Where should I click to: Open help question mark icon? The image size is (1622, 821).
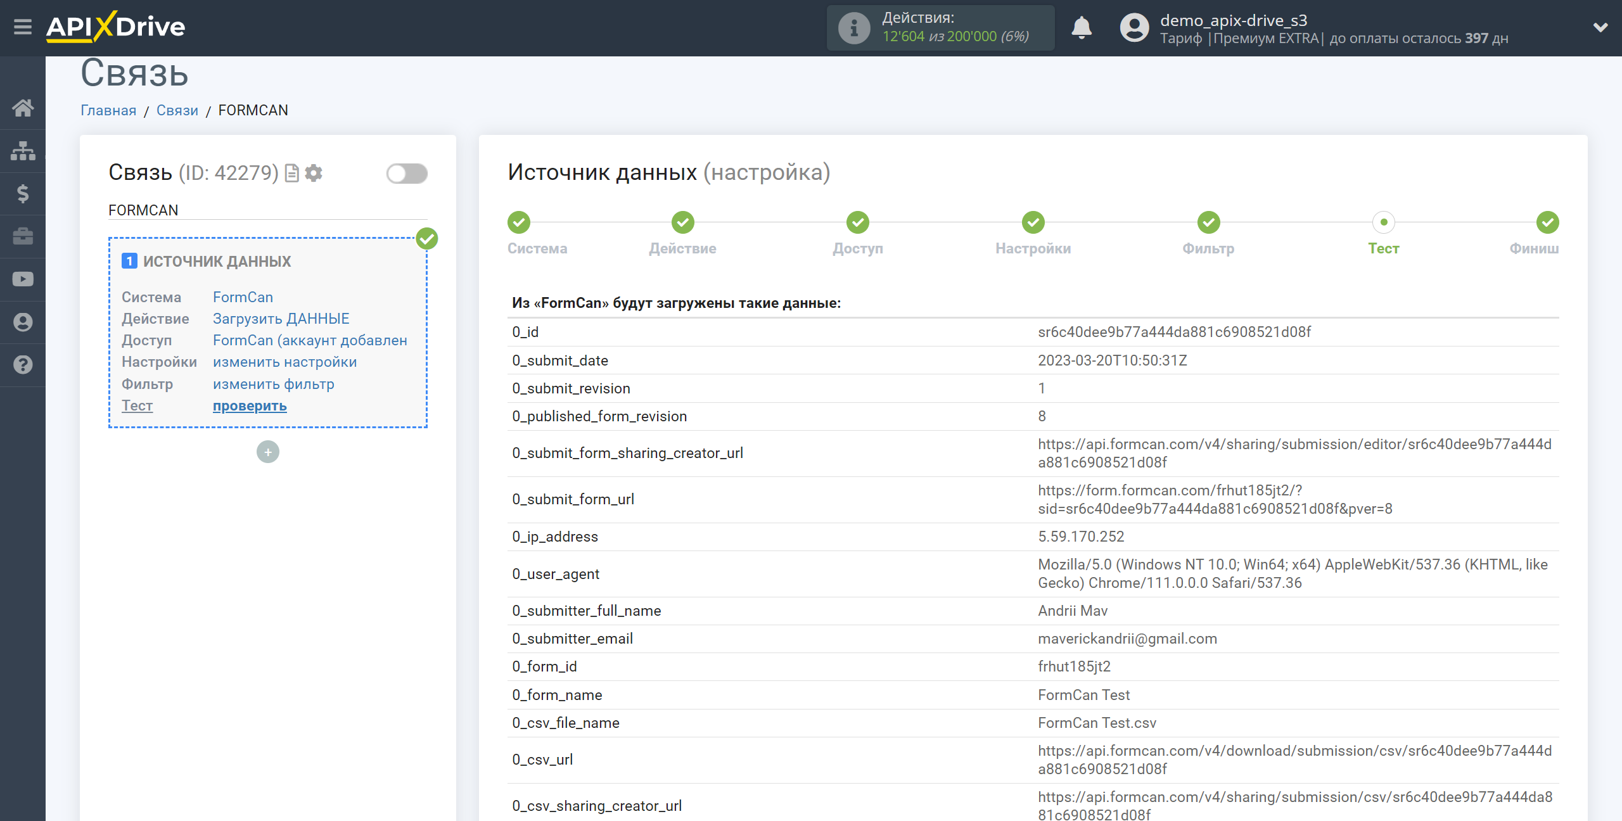point(23,365)
